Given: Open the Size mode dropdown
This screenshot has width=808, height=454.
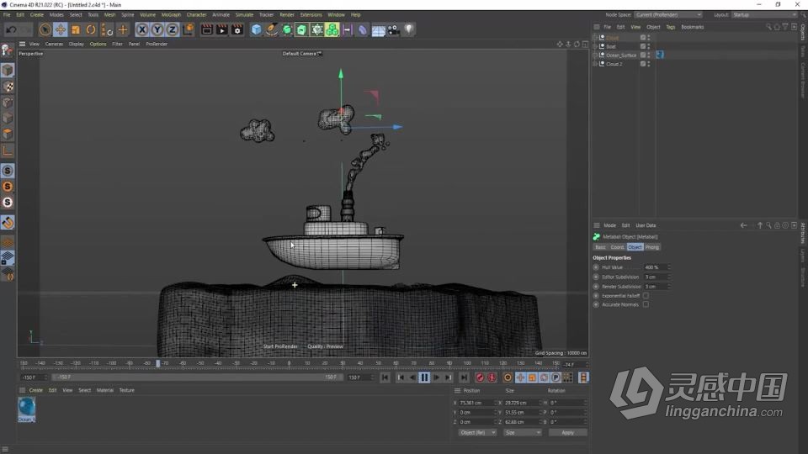Looking at the screenshot, I should point(522,432).
